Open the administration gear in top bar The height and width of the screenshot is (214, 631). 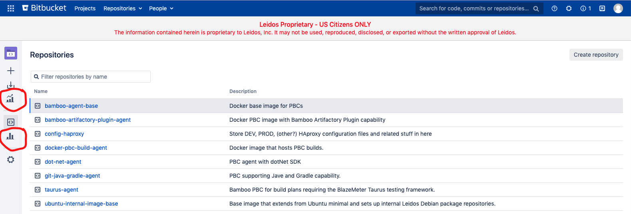coord(569,8)
